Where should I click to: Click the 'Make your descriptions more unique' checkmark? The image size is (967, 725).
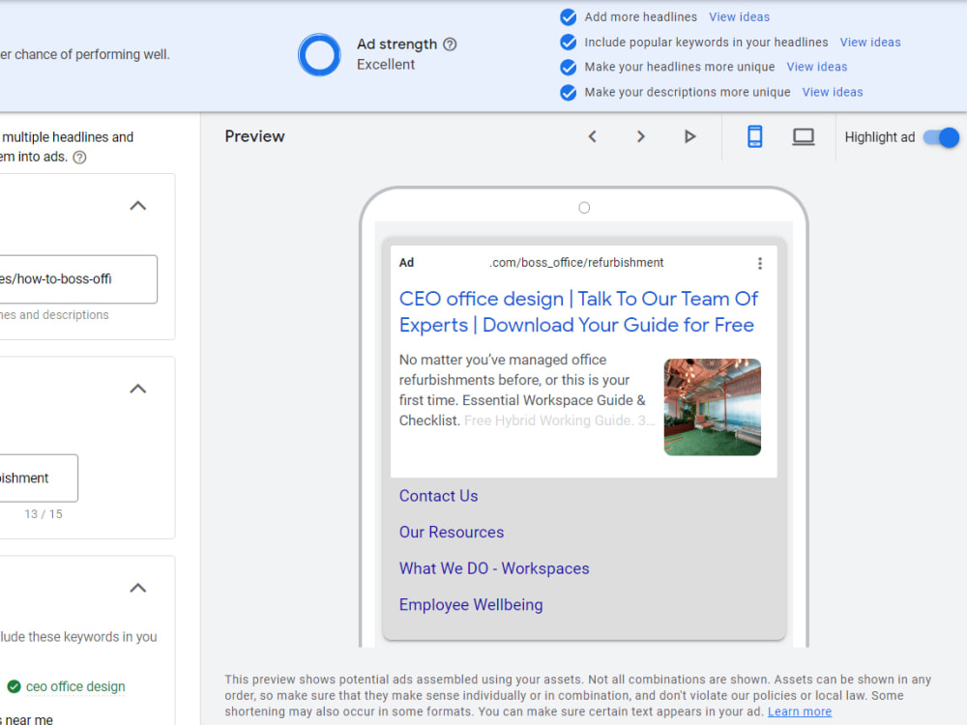click(x=568, y=93)
